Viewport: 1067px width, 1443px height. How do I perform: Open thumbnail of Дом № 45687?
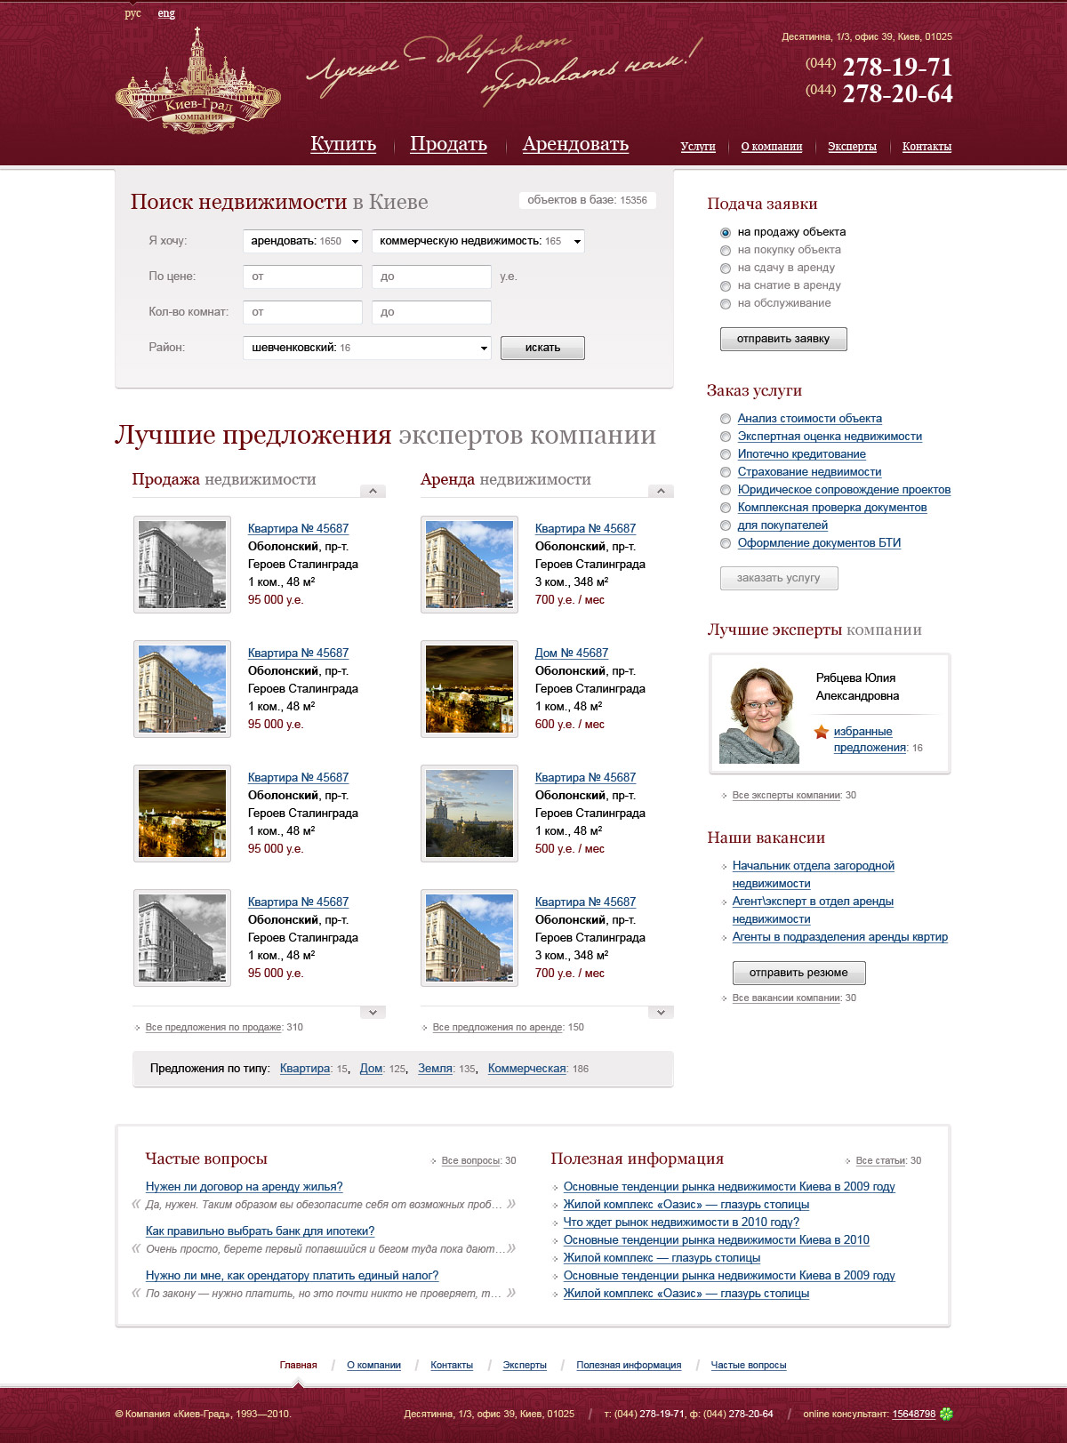[469, 689]
